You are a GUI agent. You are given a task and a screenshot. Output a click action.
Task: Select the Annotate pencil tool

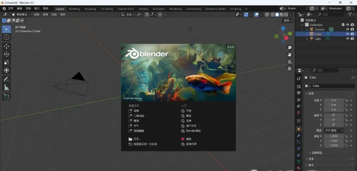pyautogui.click(x=6, y=79)
